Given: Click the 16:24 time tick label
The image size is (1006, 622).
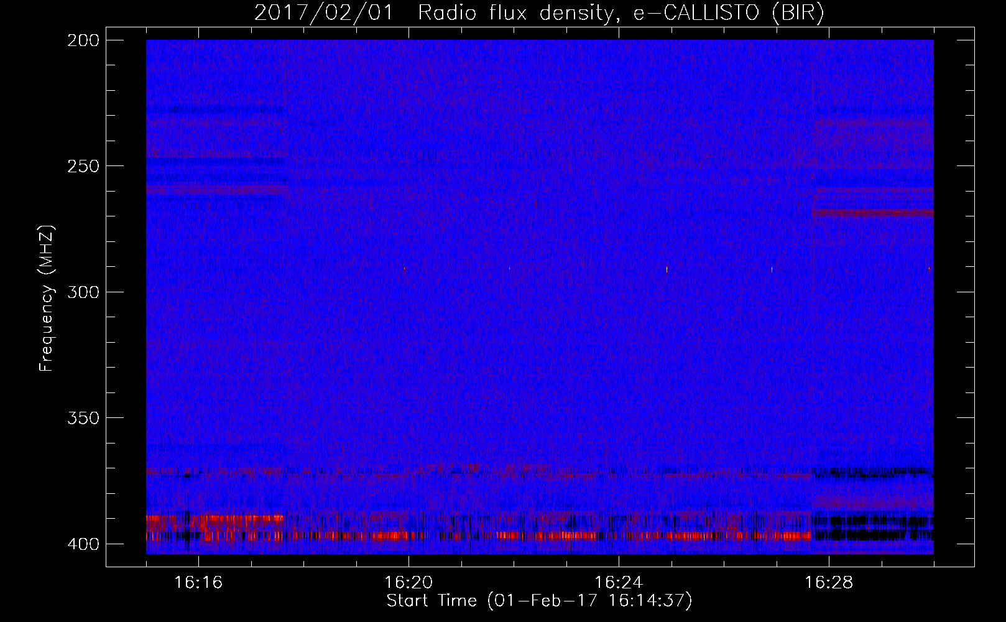Looking at the screenshot, I should pyautogui.click(x=619, y=582).
